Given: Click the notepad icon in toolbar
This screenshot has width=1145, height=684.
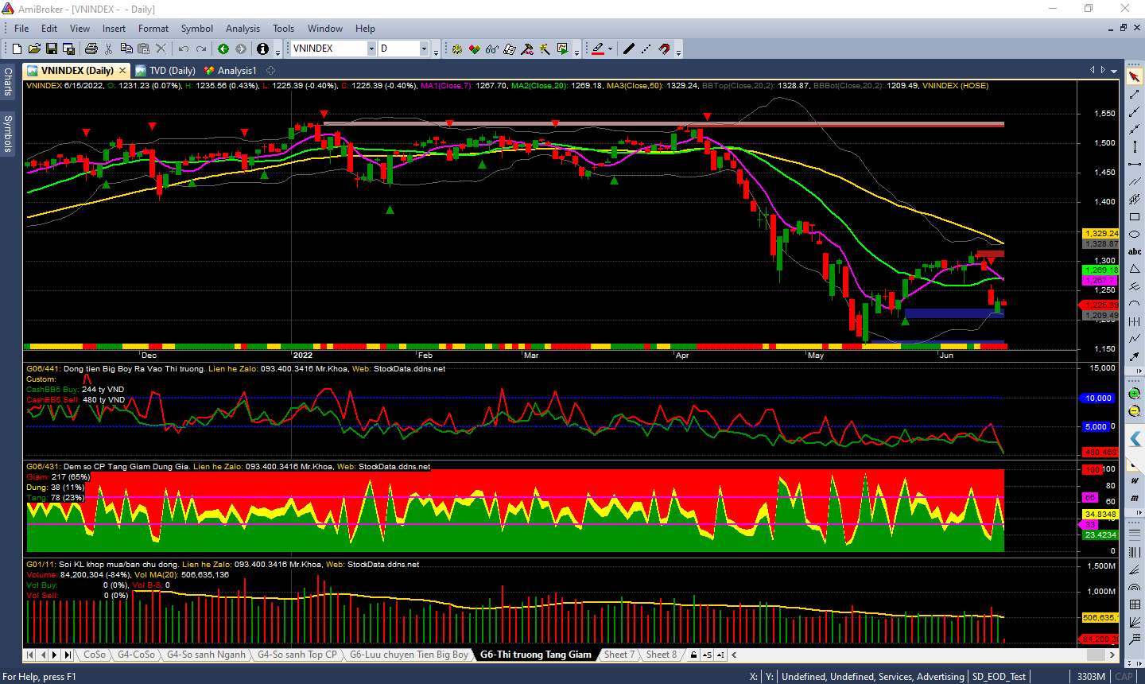Looking at the screenshot, I should tap(510, 49).
